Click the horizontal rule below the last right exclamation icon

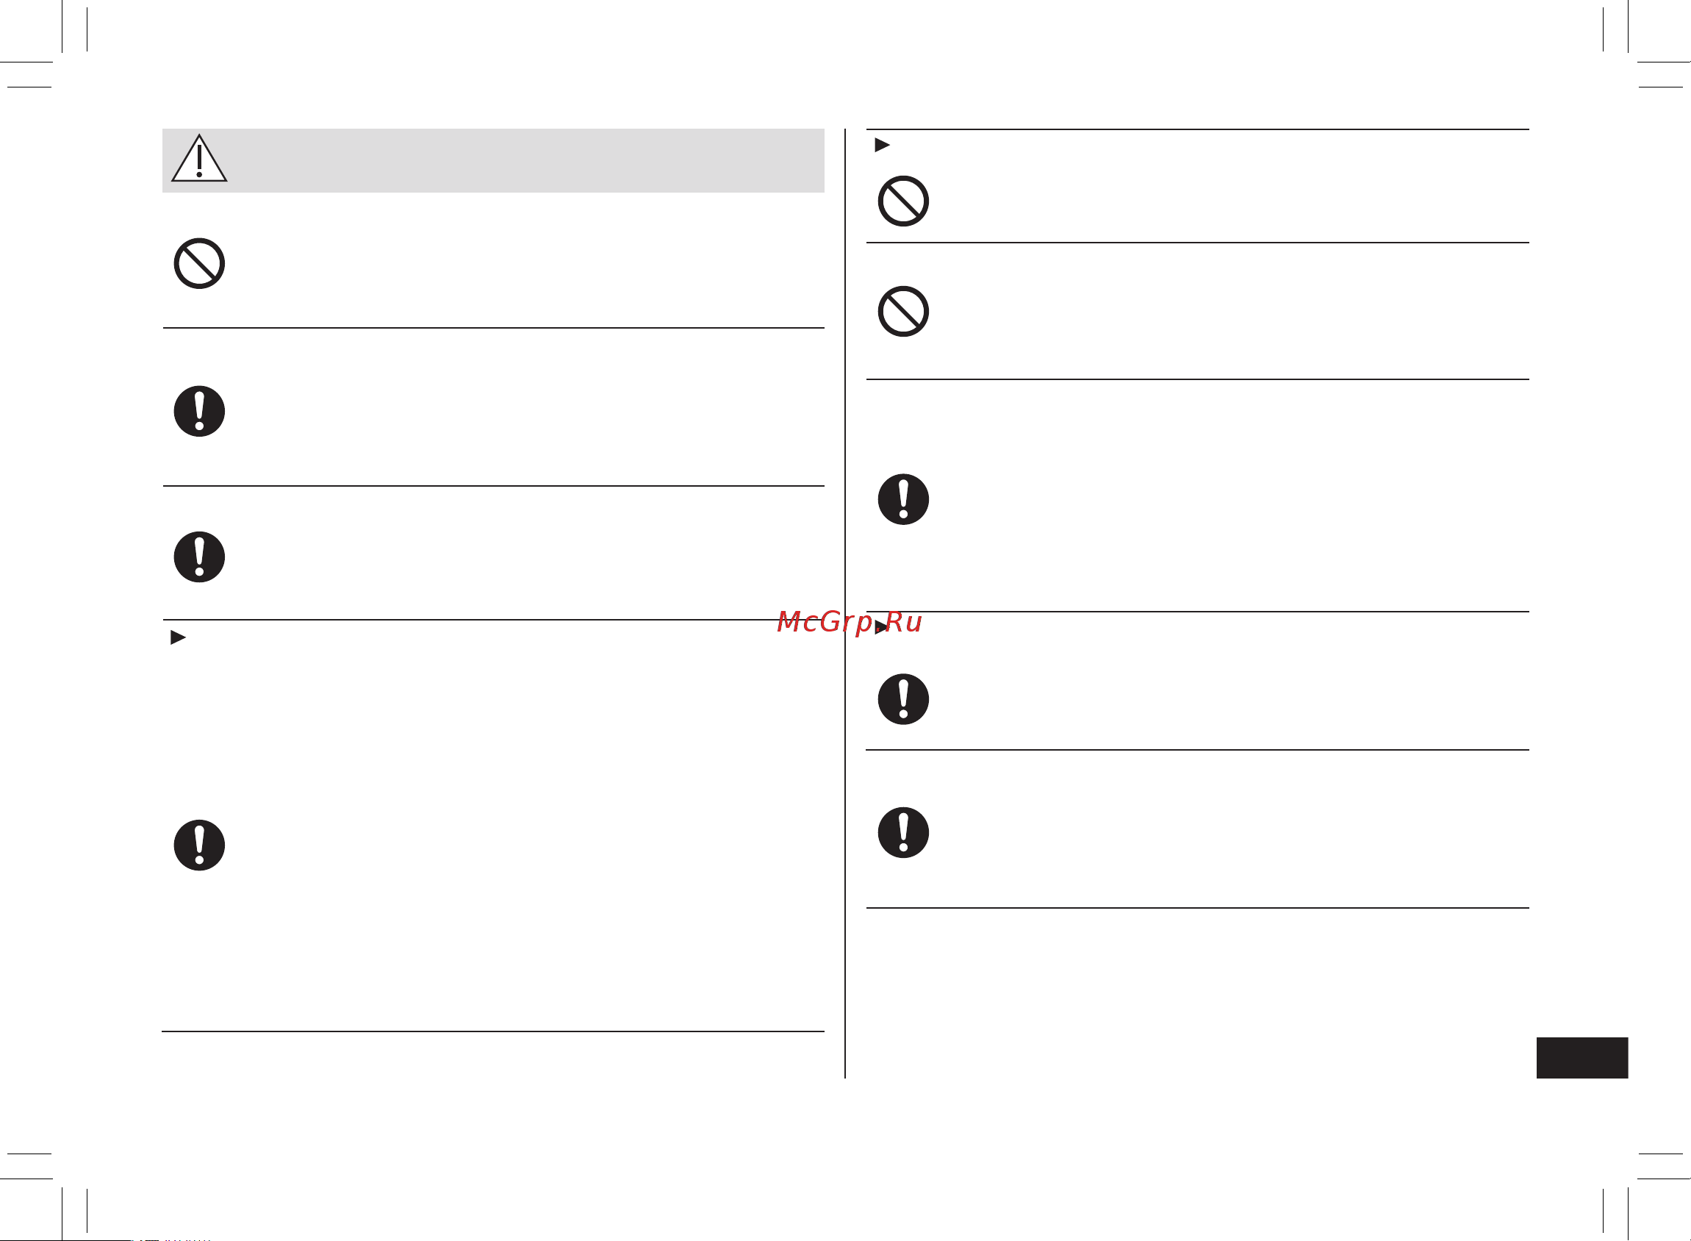tap(1198, 908)
